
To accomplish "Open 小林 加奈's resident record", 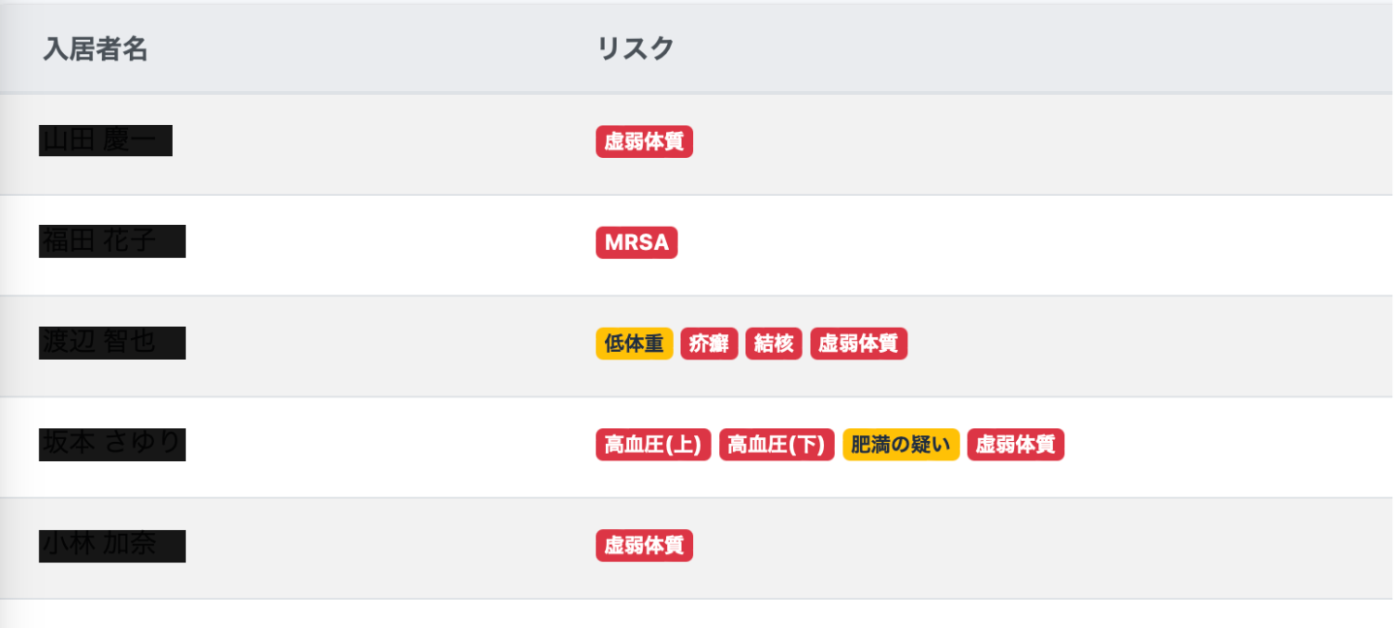I will 111,545.
